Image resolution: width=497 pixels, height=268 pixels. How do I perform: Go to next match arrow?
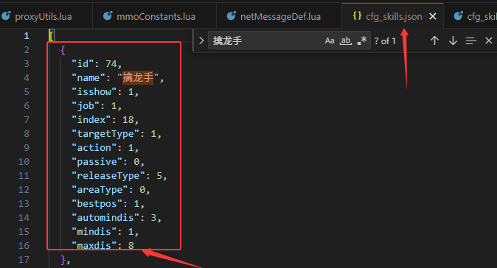click(x=453, y=40)
